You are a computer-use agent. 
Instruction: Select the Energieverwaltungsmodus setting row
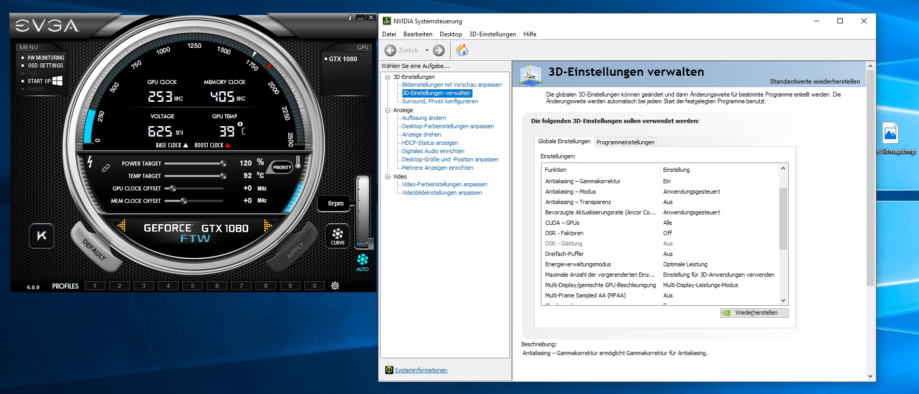[660, 264]
